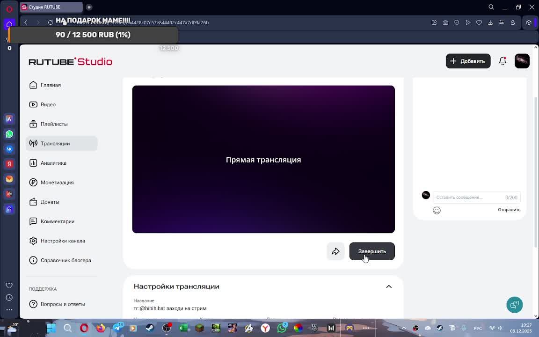Open WhatsApp in the Opera sidebar
The height and width of the screenshot is (337, 539).
click(x=9, y=134)
